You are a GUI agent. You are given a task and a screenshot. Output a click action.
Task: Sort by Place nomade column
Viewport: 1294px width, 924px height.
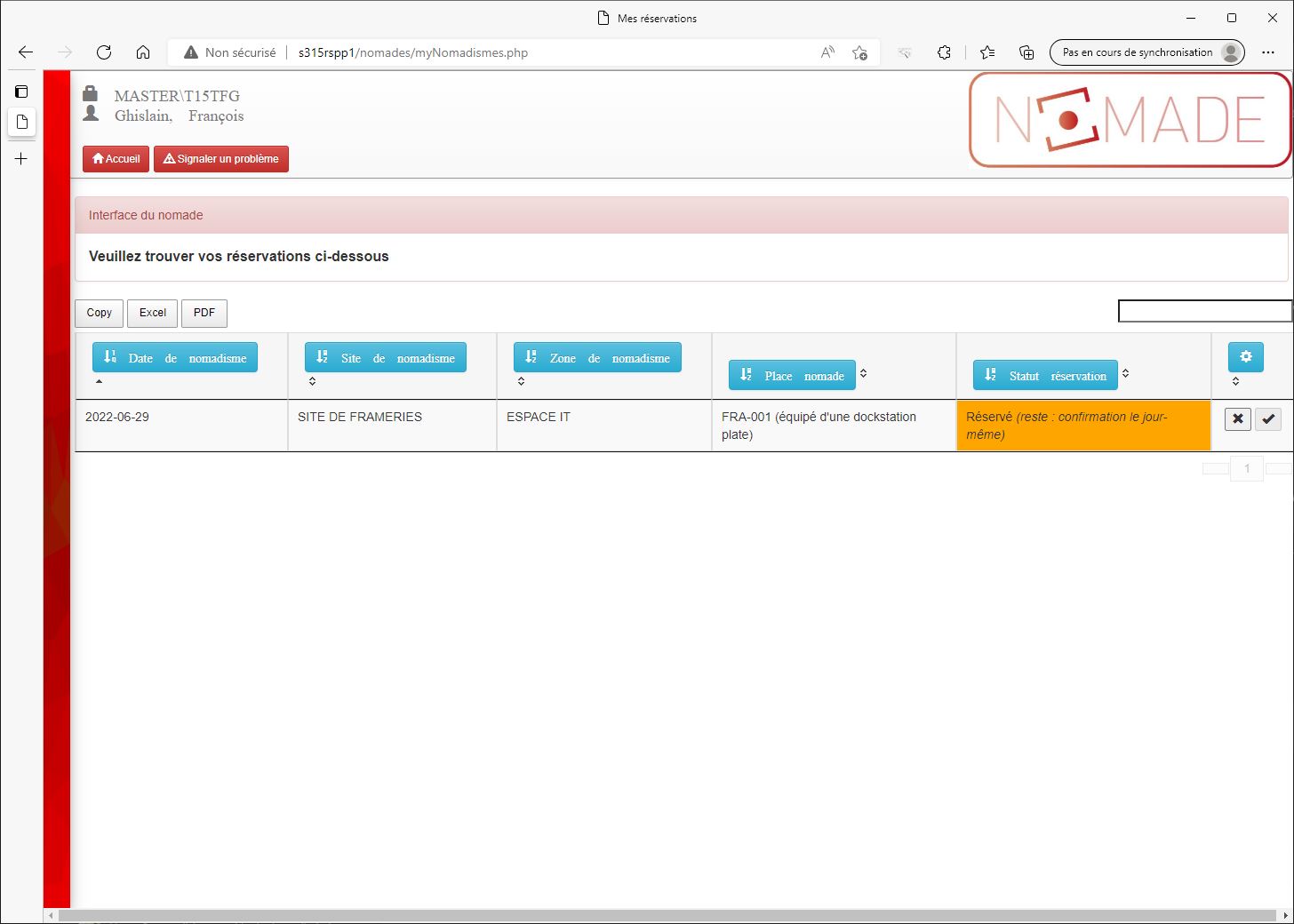[792, 376]
